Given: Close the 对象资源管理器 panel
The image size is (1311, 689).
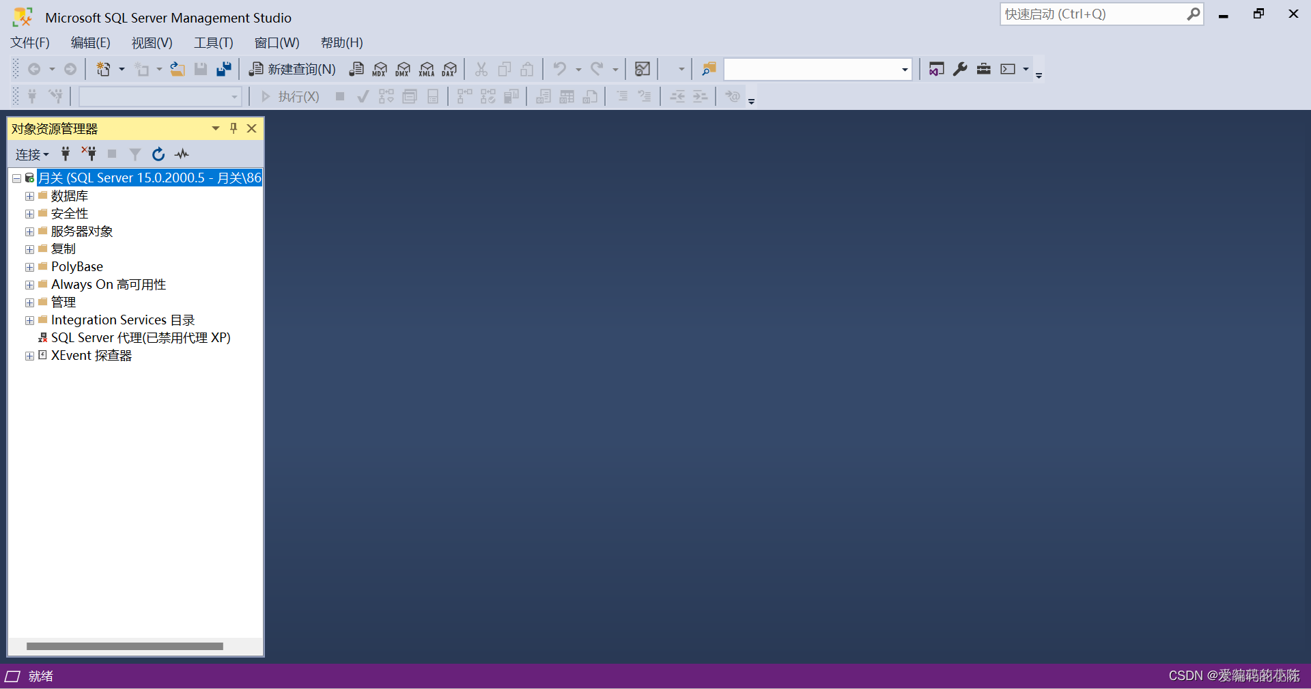Looking at the screenshot, I should click(x=251, y=128).
